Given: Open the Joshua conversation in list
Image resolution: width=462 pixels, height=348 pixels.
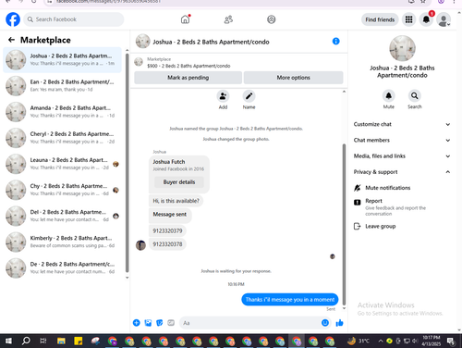Looking at the screenshot, I should (62, 60).
